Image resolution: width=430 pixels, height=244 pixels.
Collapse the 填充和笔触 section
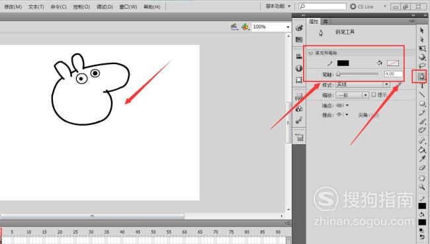pyautogui.click(x=310, y=53)
